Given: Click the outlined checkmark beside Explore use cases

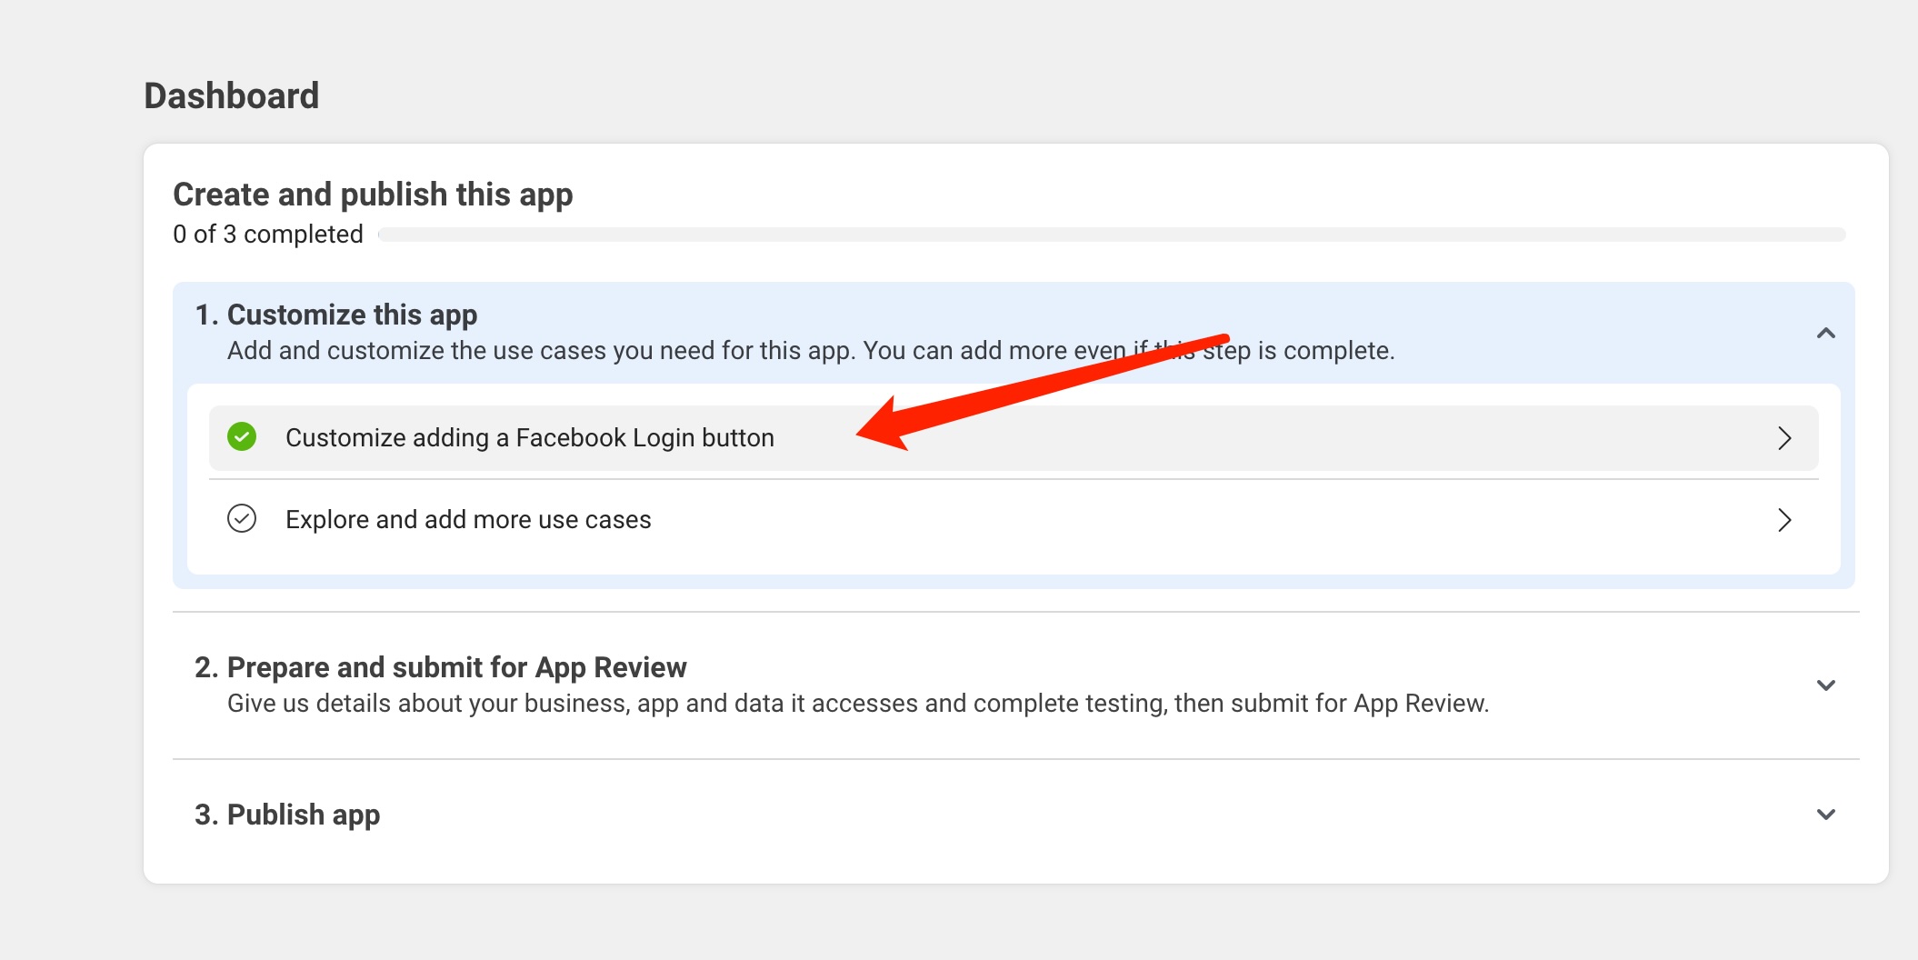Looking at the screenshot, I should point(242,519).
